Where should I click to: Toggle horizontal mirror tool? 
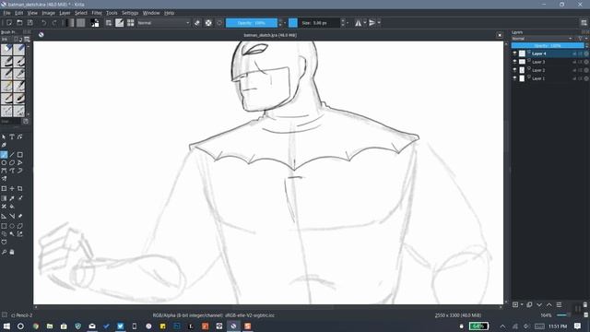pyautogui.click(x=358, y=23)
